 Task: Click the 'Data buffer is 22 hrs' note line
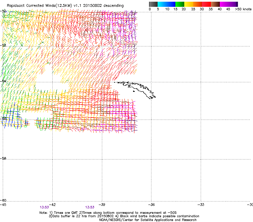click(x=124, y=216)
